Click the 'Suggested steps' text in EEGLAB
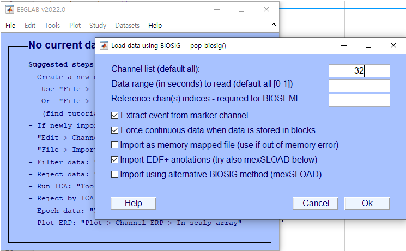Viewport: 406px width, 251px height. click(x=61, y=64)
